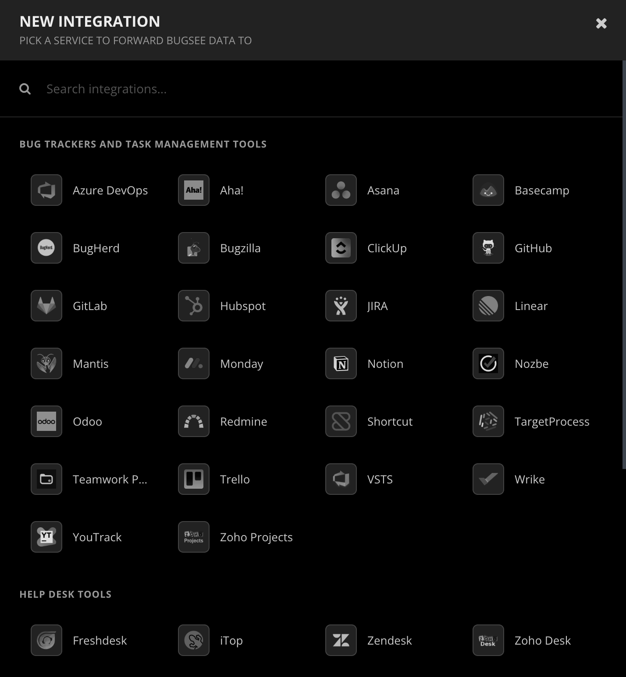Screen dimensions: 626x677
Task: Choose the Freshdesk icon
Action: tap(46, 640)
